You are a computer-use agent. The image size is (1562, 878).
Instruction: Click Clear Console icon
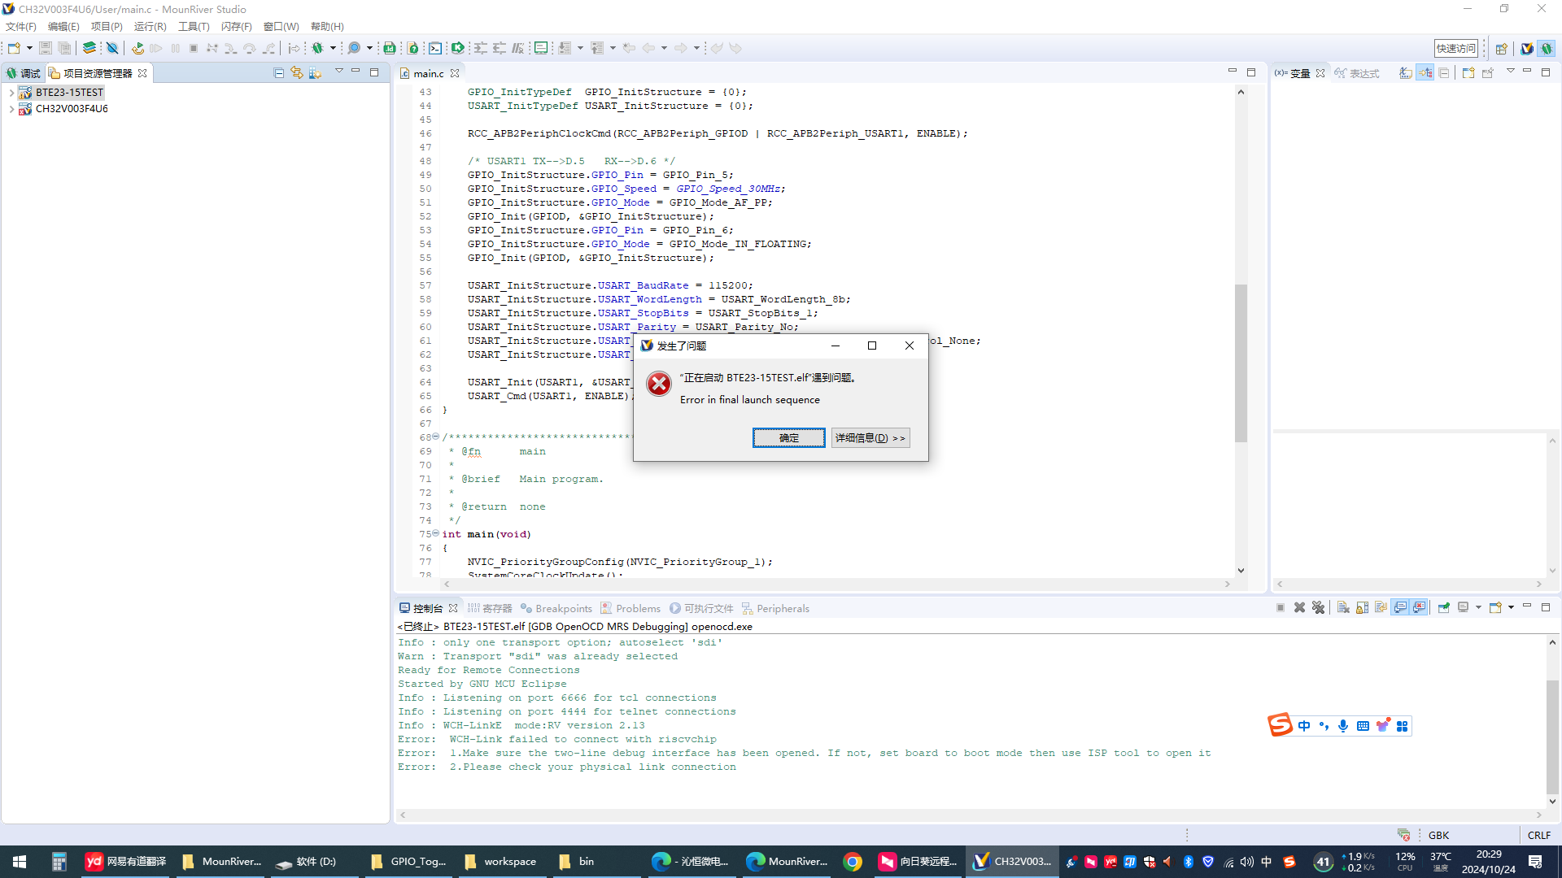tap(1343, 608)
